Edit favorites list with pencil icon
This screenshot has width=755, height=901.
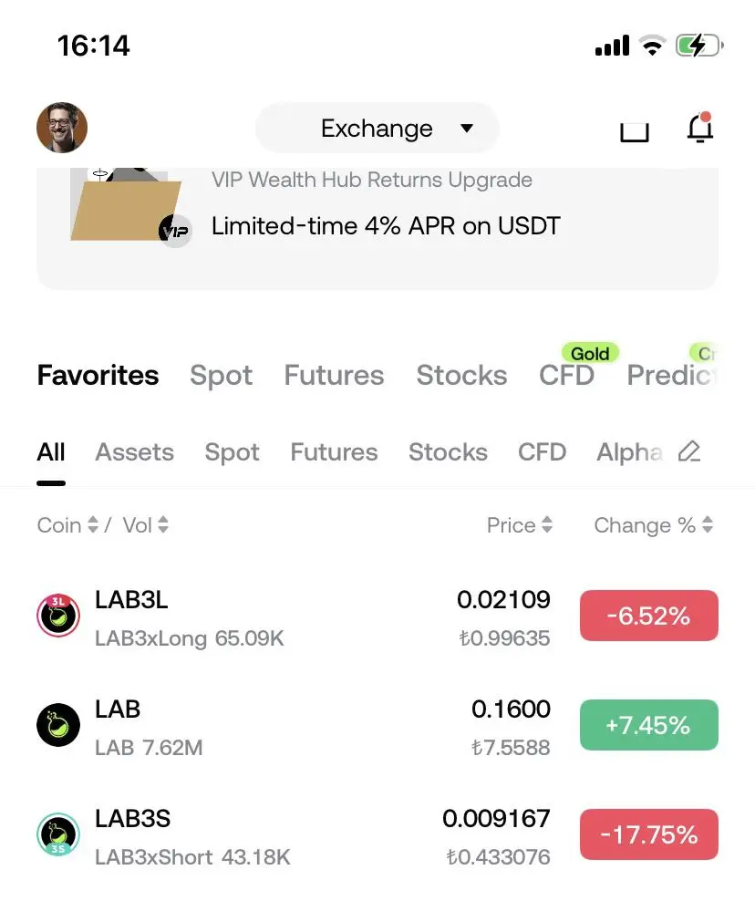click(689, 451)
